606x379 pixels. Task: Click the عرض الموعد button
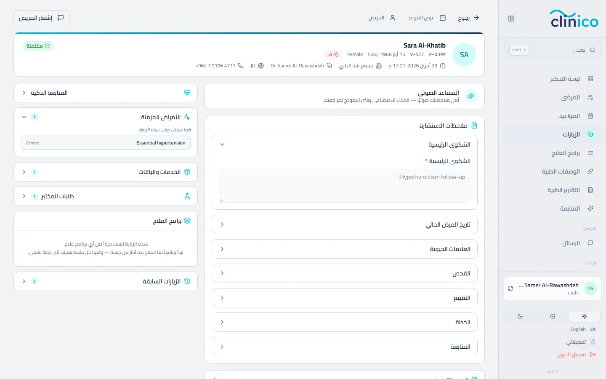click(x=427, y=18)
